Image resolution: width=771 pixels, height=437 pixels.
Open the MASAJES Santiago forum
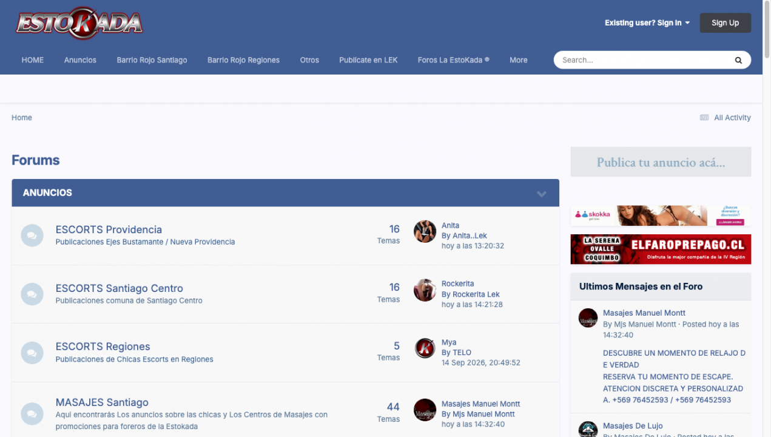[x=102, y=402]
